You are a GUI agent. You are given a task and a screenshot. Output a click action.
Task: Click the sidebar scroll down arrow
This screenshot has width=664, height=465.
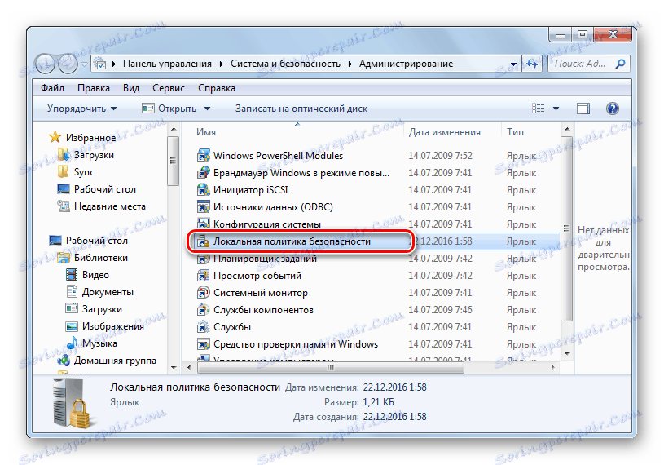tap(174, 367)
